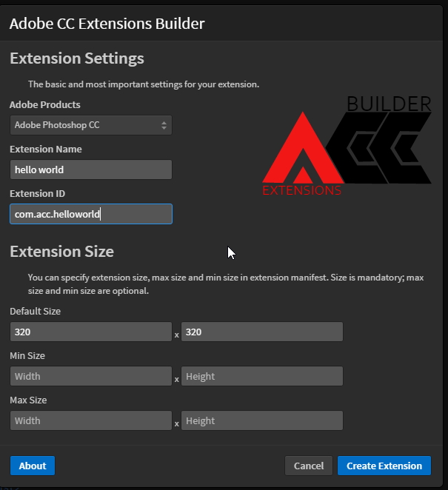Click the Adobe CC Extensions Builder title
The width and height of the screenshot is (448, 490).
pyautogui.click(x=107, y=24)
